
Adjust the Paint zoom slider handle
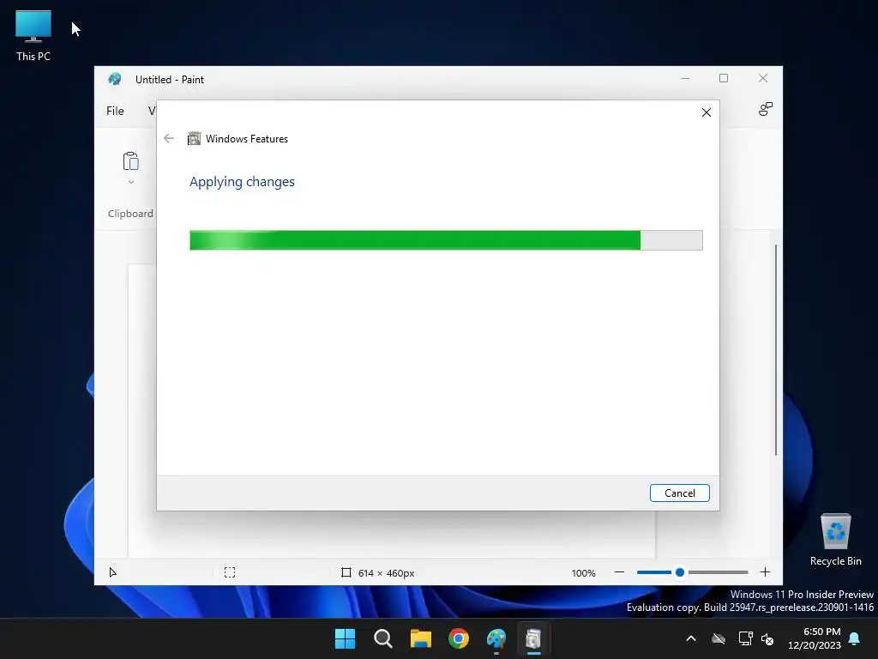coord(680,572)
